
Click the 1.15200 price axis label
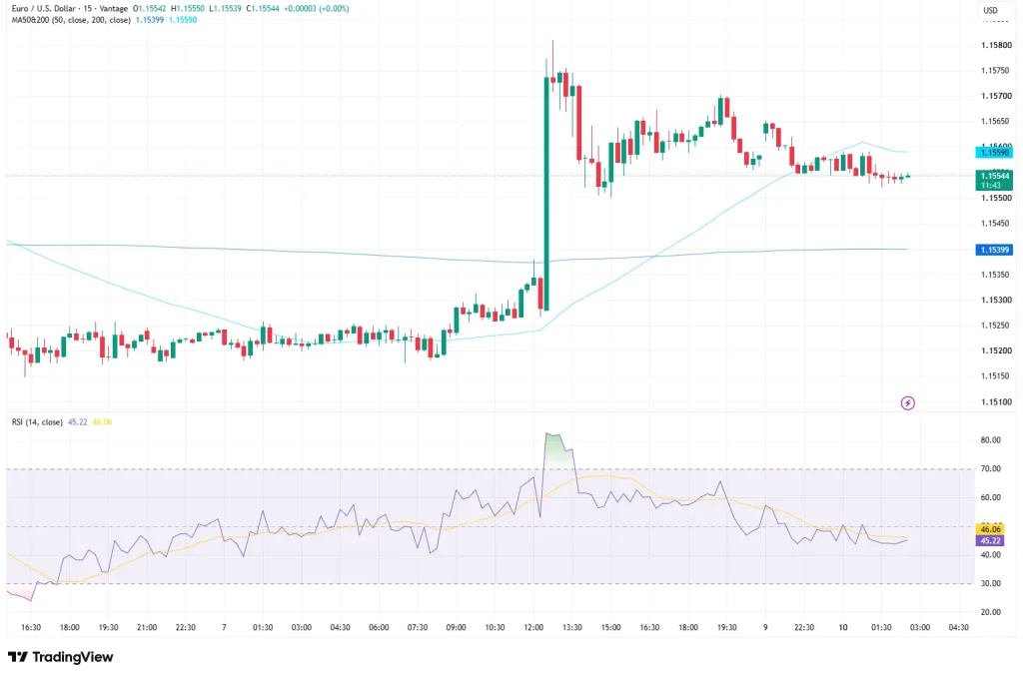tap(996, 350)
